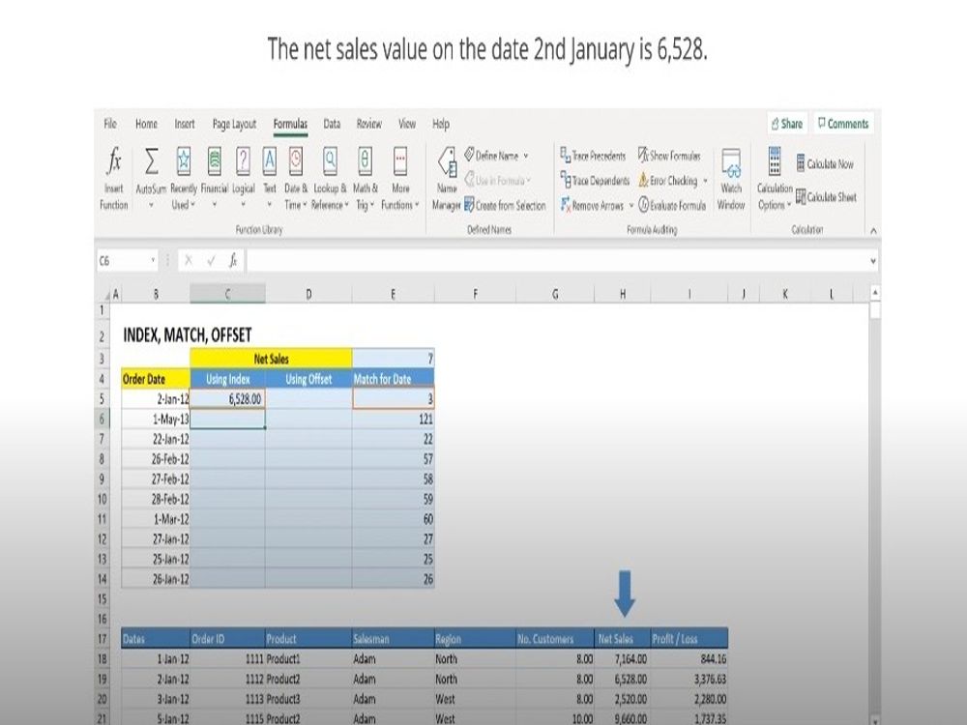The width and height of the screenshot is (967, 725).
Task: Select the Net Sales value 7,164.00
Action: tap(622, 659)
